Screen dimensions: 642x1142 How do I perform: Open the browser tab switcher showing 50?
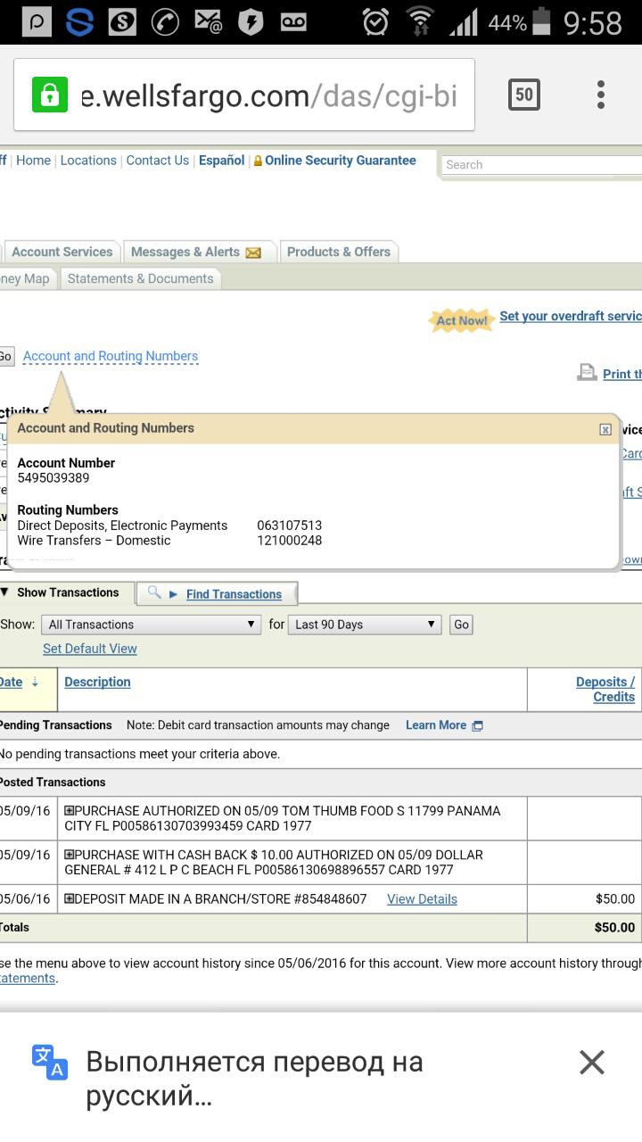(523, 95)
